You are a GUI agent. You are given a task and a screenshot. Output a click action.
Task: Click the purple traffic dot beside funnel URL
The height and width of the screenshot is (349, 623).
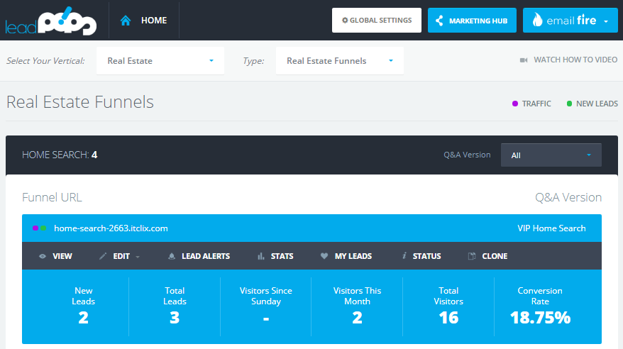click(35, 228)
